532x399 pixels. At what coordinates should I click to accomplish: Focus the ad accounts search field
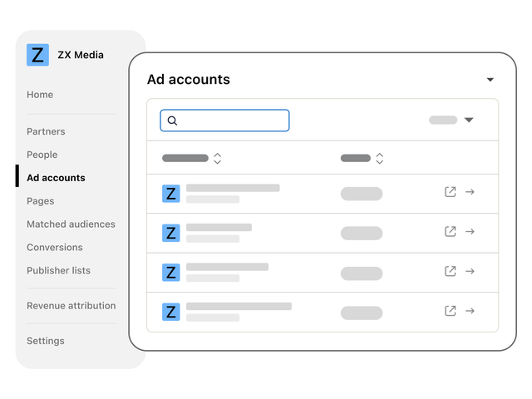pyautogui.click(x=224, y=121)
